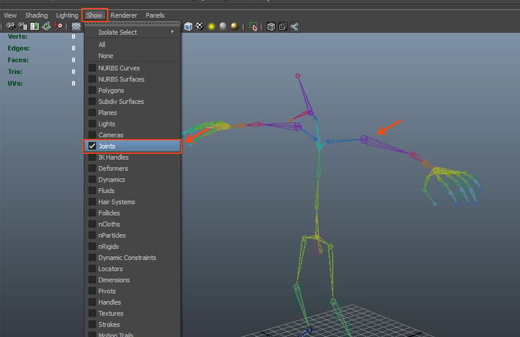Click the camera Bookmarks toolbar icon
Image resolution: width=520 pixels, height=337 pixels.
coord(34,26)
